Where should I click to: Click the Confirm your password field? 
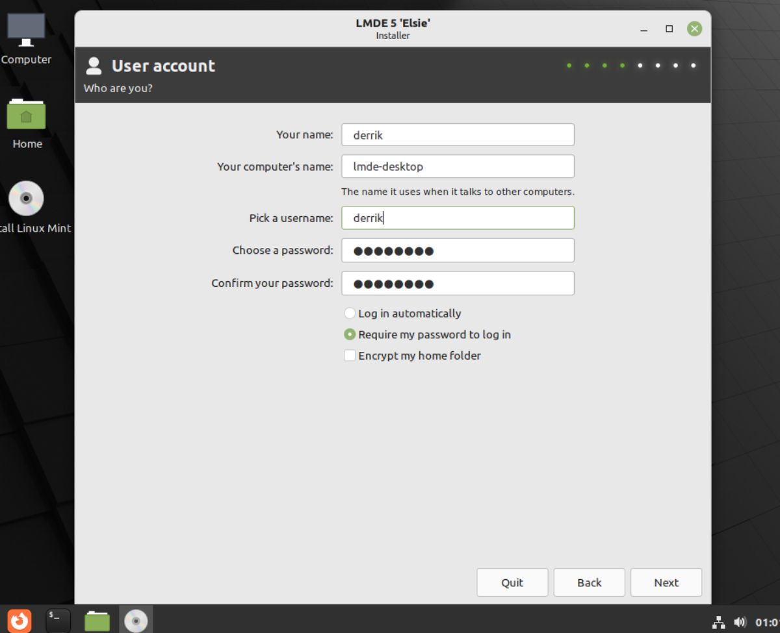[458, 283]
